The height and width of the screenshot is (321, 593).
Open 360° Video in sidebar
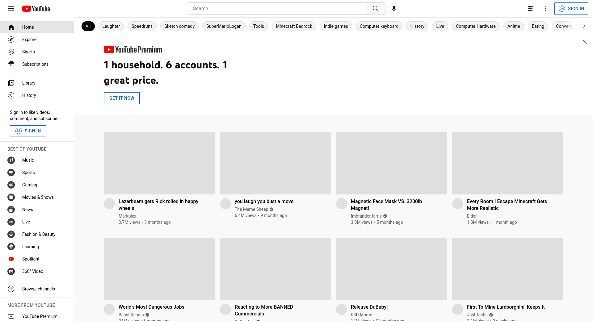point(37,271)
